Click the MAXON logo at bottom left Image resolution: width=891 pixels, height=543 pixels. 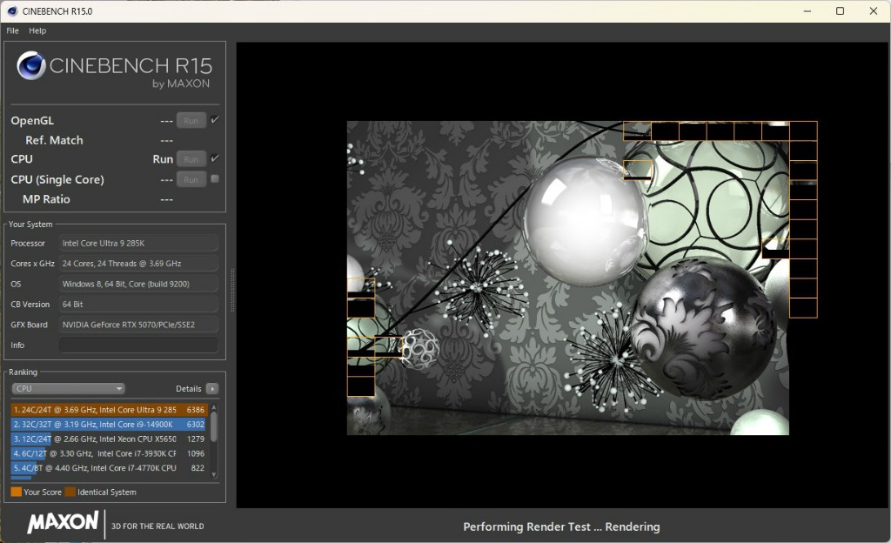[x=63, y=522]
